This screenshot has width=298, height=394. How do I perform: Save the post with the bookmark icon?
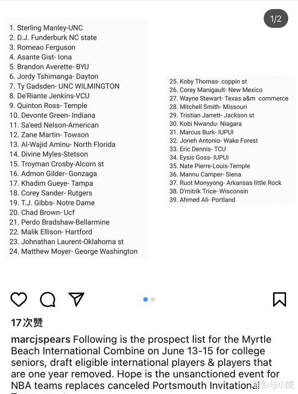coord(279,299)
